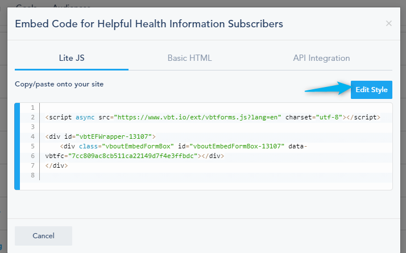The width and height of the screenshot is (406, 253).
Task: Select the API Integration tab
Action: [x=321, y=58]
